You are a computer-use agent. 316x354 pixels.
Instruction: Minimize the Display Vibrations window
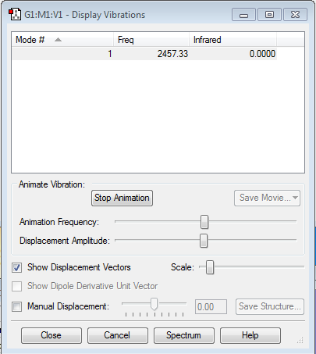243,15
